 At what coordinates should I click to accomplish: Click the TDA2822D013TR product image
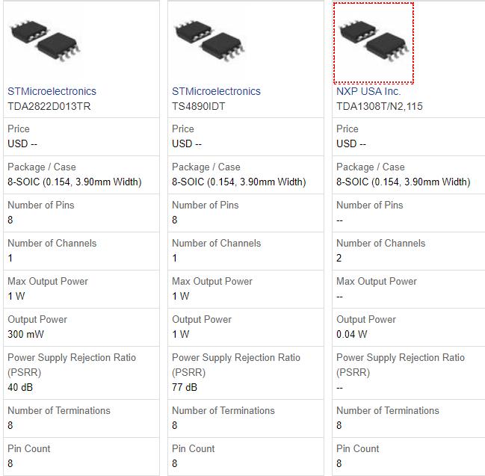pyautogui.click(x=45, y=43)
